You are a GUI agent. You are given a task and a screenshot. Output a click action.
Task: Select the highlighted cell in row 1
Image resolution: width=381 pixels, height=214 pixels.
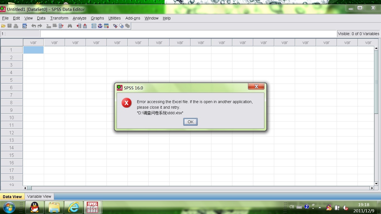[x=33, y=50]
